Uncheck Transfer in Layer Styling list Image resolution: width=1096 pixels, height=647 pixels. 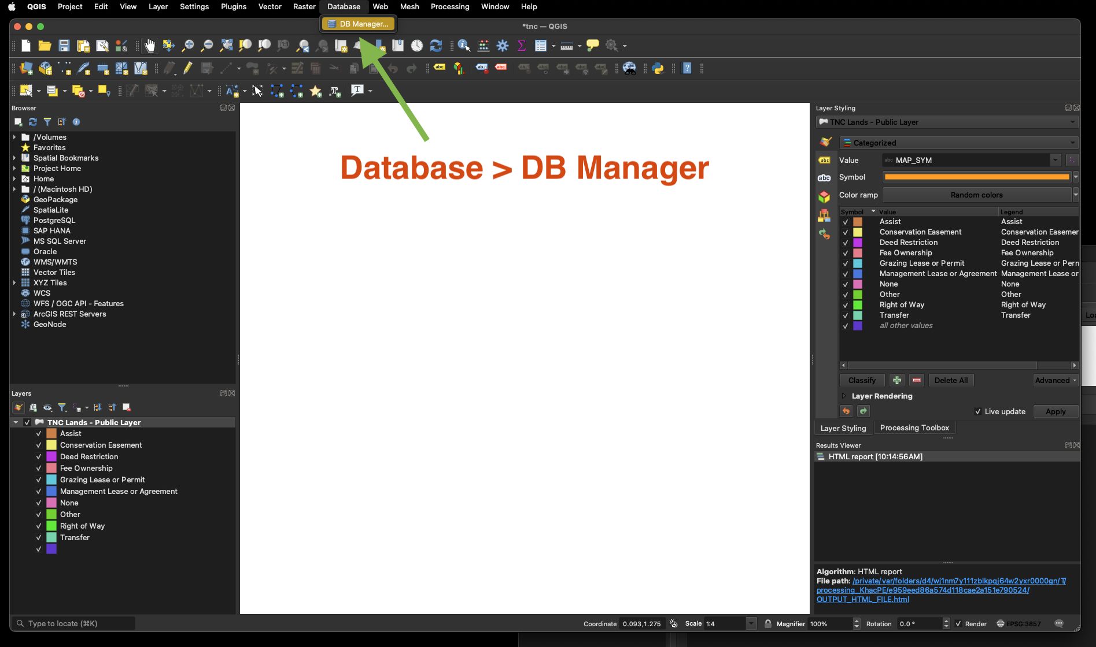click(845, 315)
